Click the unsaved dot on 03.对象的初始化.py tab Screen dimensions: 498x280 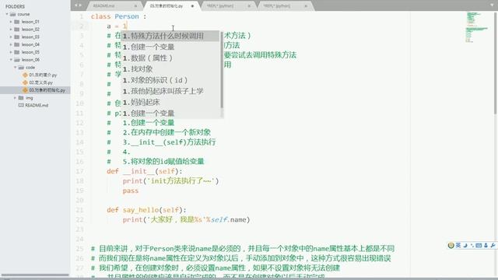point(192,5)
